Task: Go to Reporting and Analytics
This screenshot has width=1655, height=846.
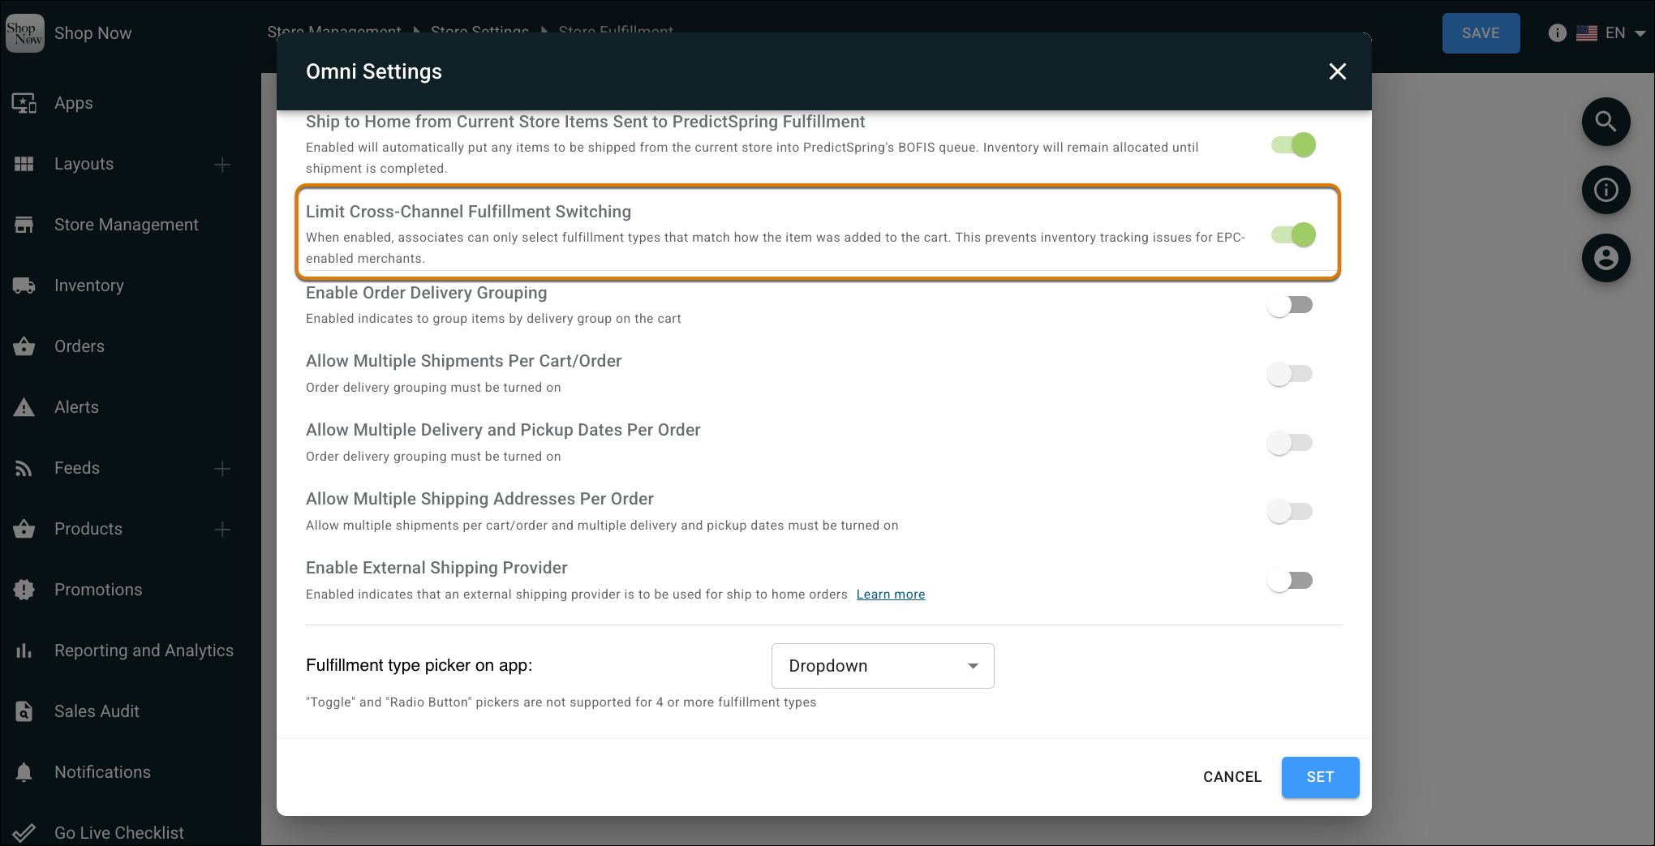Action: click(144, 651)
